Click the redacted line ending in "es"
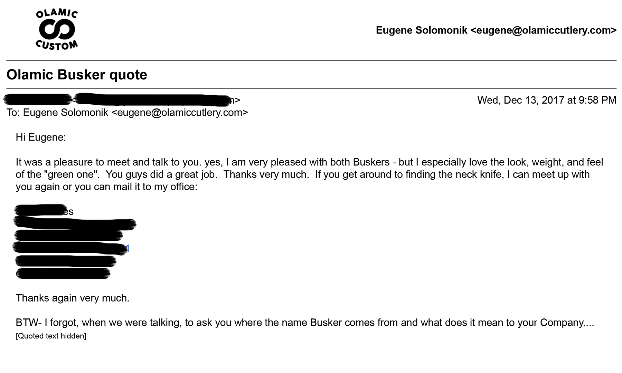The width and height of the screenshot is (622, 373). [x=44, y=211]
